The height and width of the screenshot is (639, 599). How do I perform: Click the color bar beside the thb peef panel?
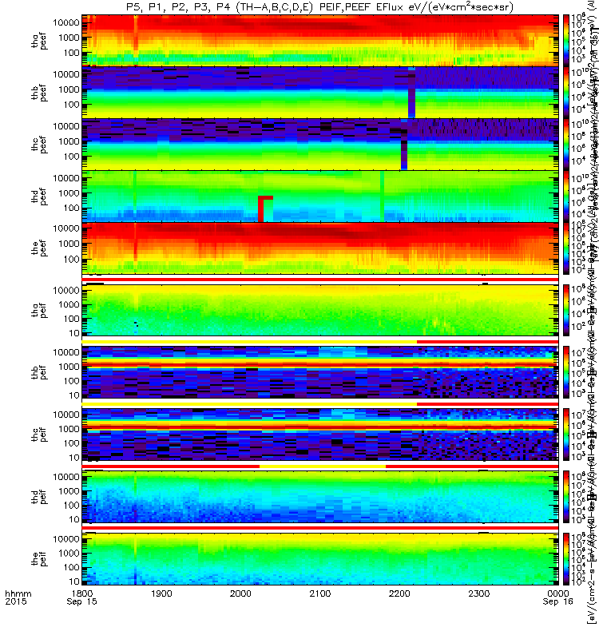click(566, 93)
